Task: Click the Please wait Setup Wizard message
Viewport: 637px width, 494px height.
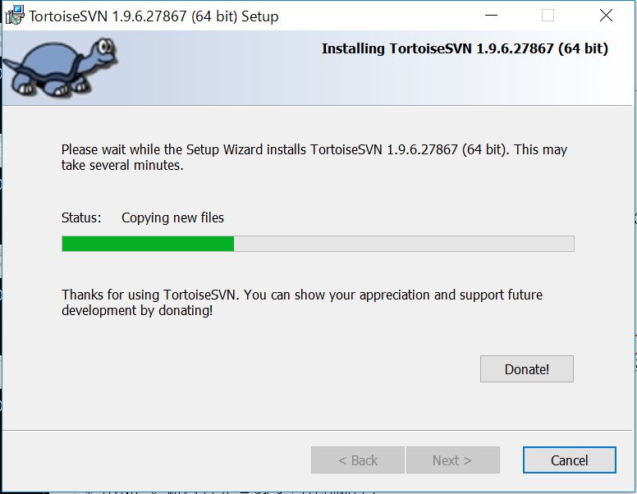Action: 314,158
